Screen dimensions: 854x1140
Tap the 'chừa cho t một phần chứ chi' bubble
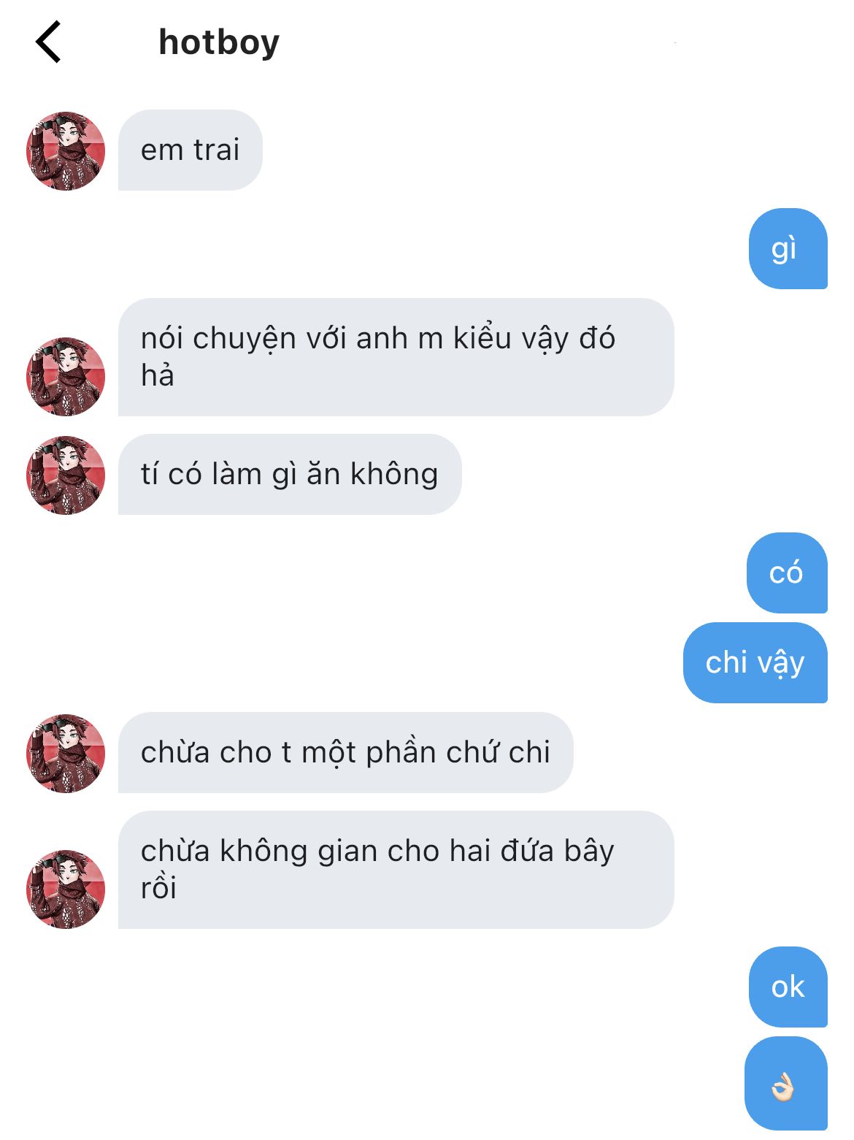point(346,753)
